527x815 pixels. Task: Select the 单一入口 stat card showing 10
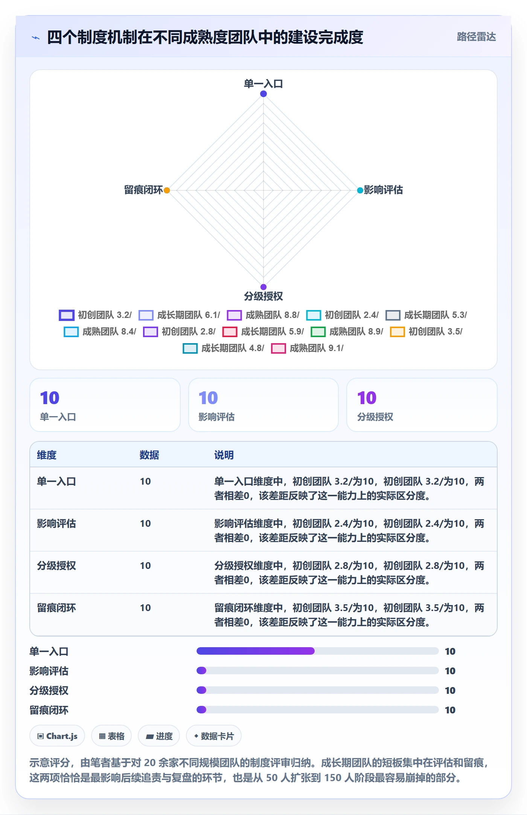tap(105, 405)
